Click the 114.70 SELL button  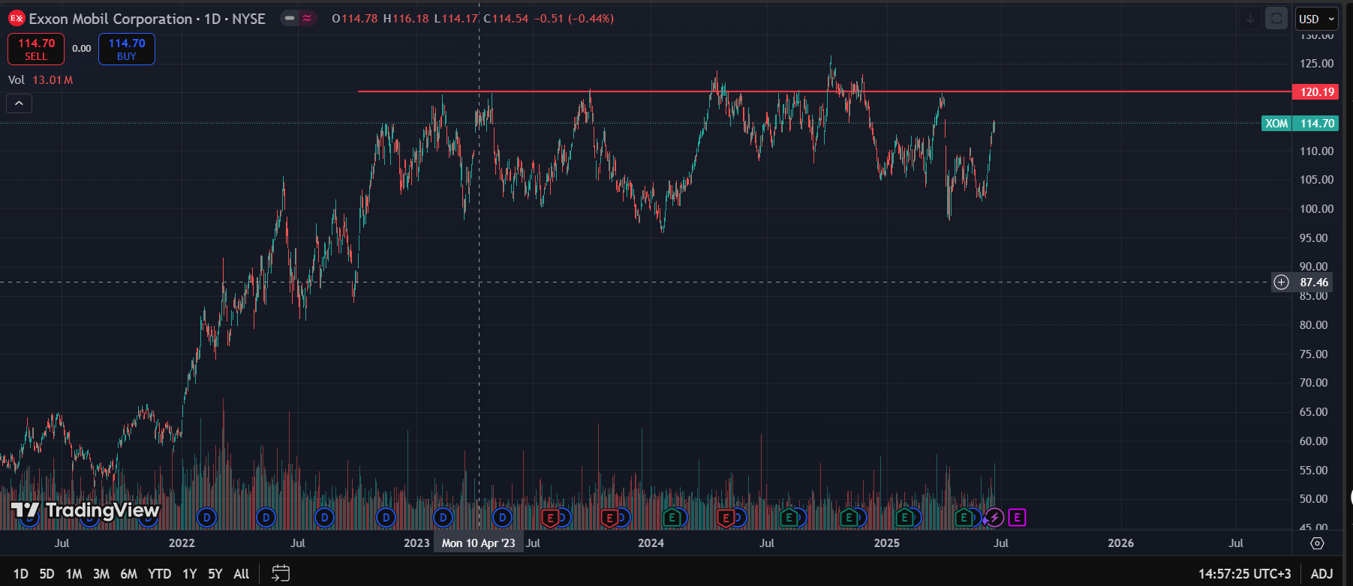pyautogui.click(x=36, y=49)
